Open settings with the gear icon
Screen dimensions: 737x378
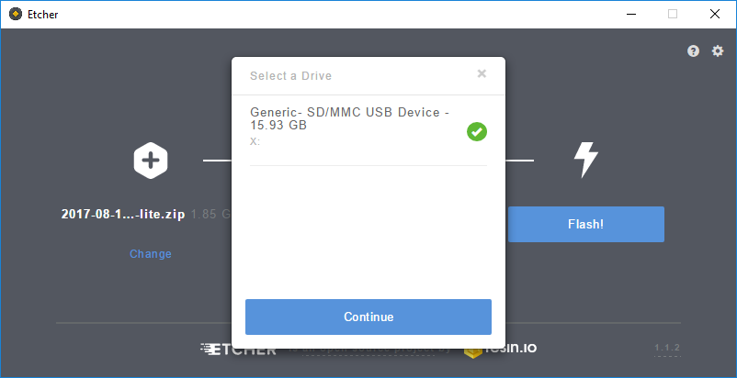[x=718, y=51]
